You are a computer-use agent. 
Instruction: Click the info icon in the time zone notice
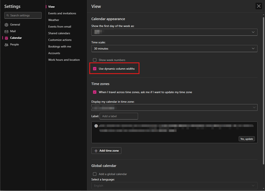96,126
